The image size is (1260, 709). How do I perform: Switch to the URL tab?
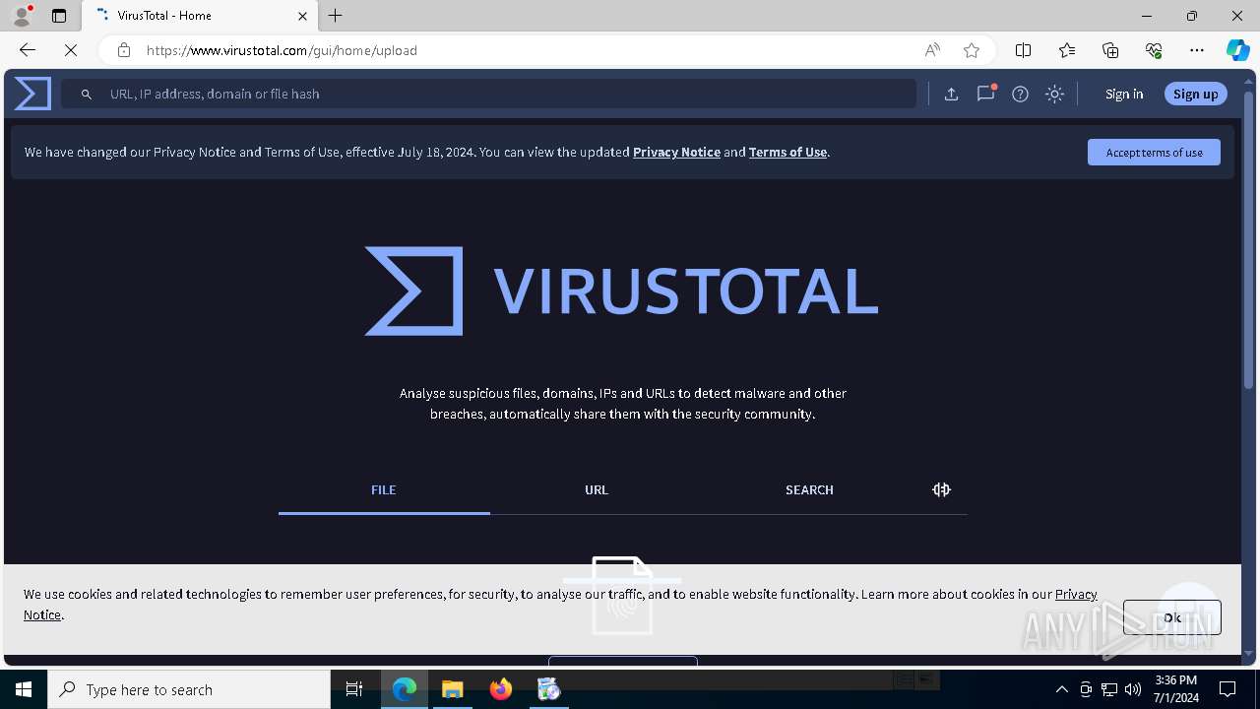coord(597,489)
